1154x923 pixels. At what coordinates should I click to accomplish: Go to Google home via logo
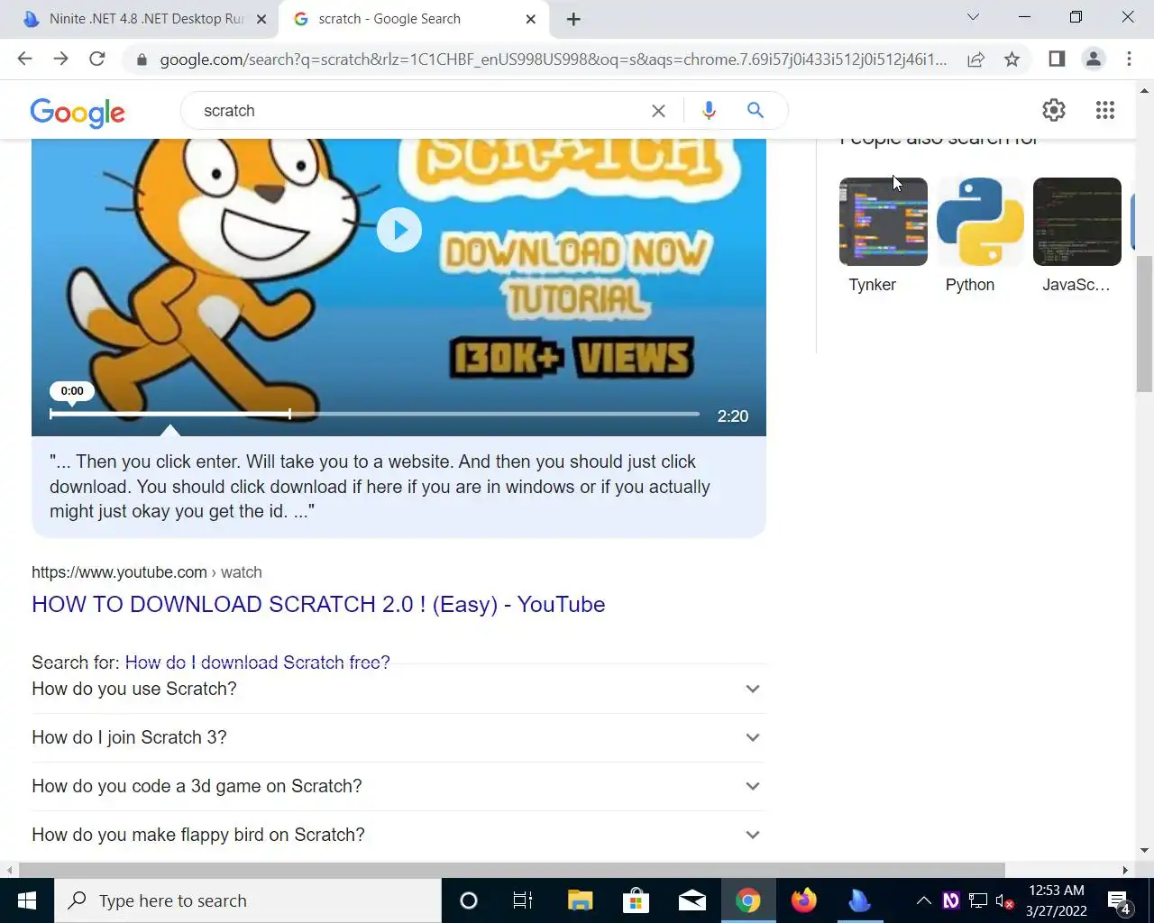[78, 113]
